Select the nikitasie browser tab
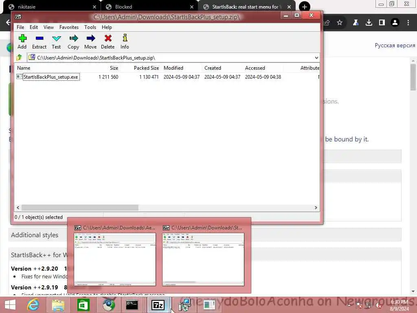The width and height of the screenshot is (417, 313). click(52, 7)
